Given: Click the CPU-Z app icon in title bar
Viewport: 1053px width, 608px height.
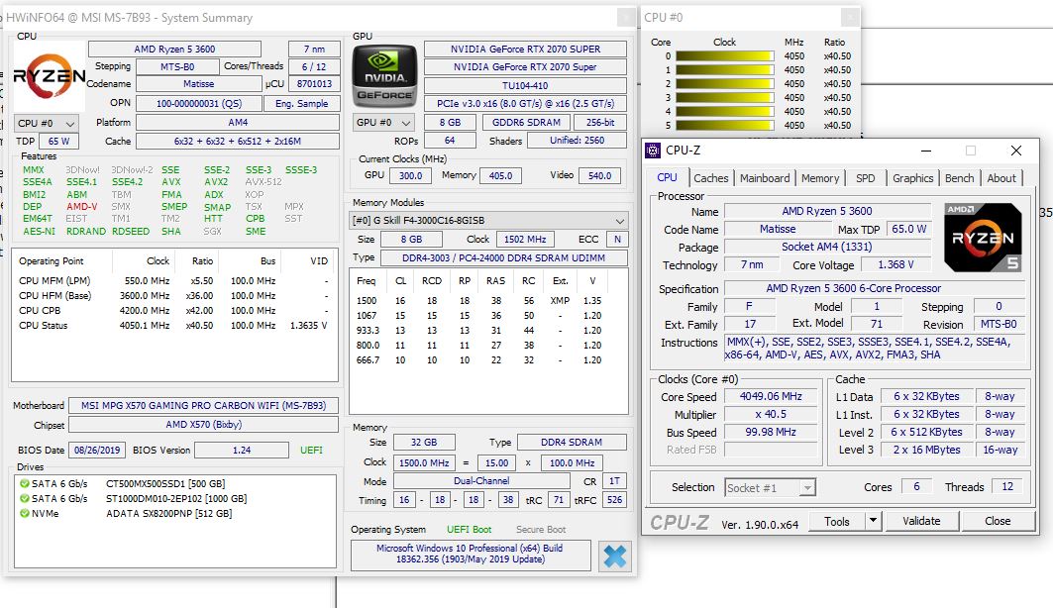Looking at the screenshot, I should (x=652, y=151).
